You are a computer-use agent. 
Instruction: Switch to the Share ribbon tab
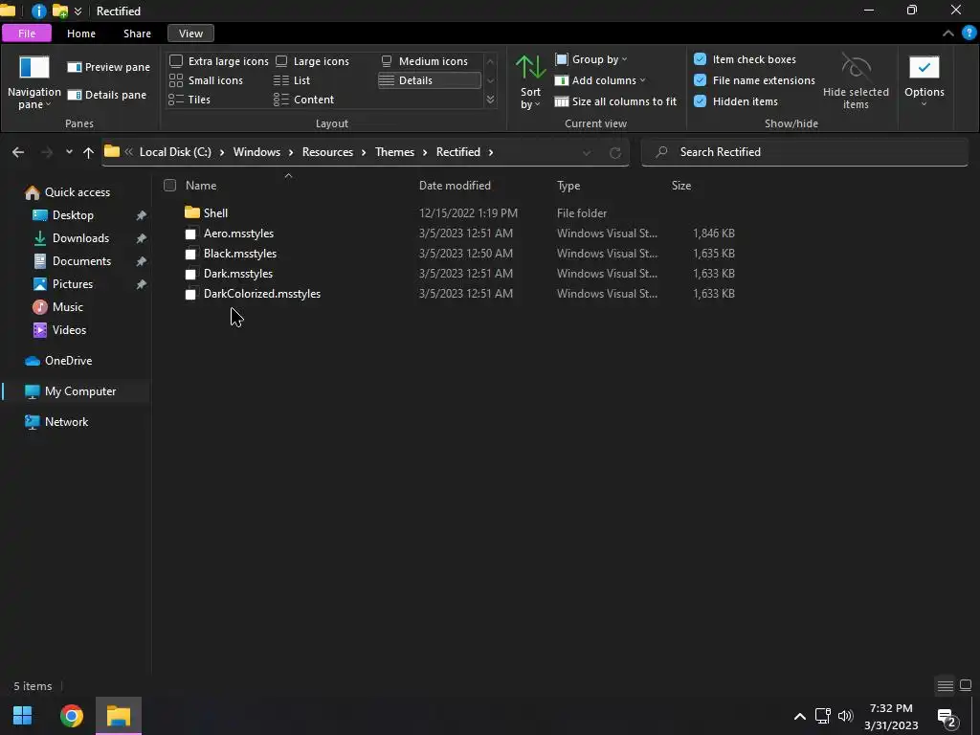tap(137, 33)
